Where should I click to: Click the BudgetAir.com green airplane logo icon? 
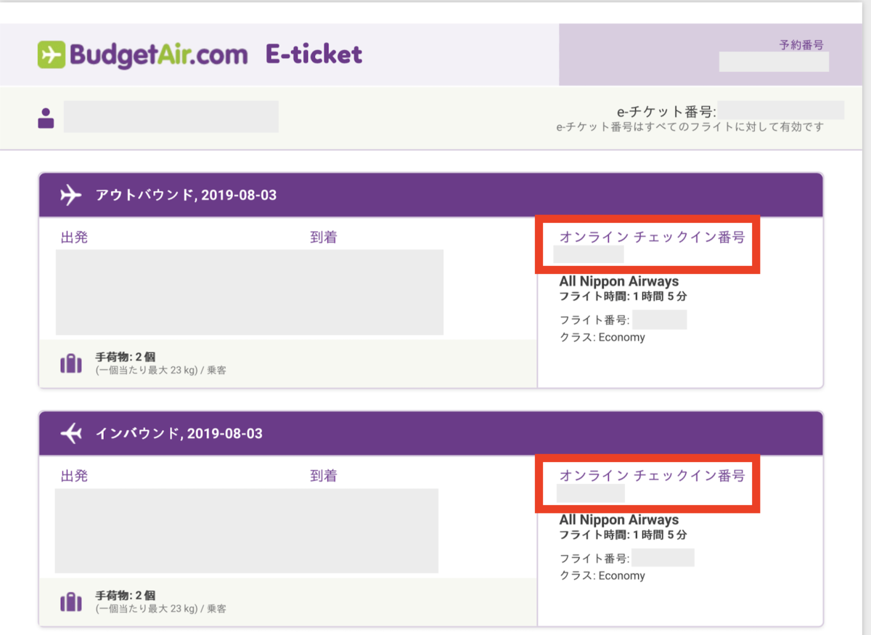click(51, 55)
